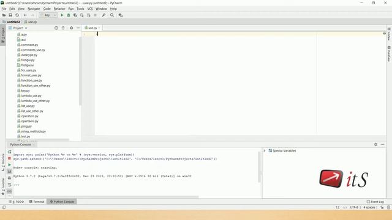Click '4 spaces' indent setting
Viewport: 392px width, 220px height.
(x=370, y=207)
